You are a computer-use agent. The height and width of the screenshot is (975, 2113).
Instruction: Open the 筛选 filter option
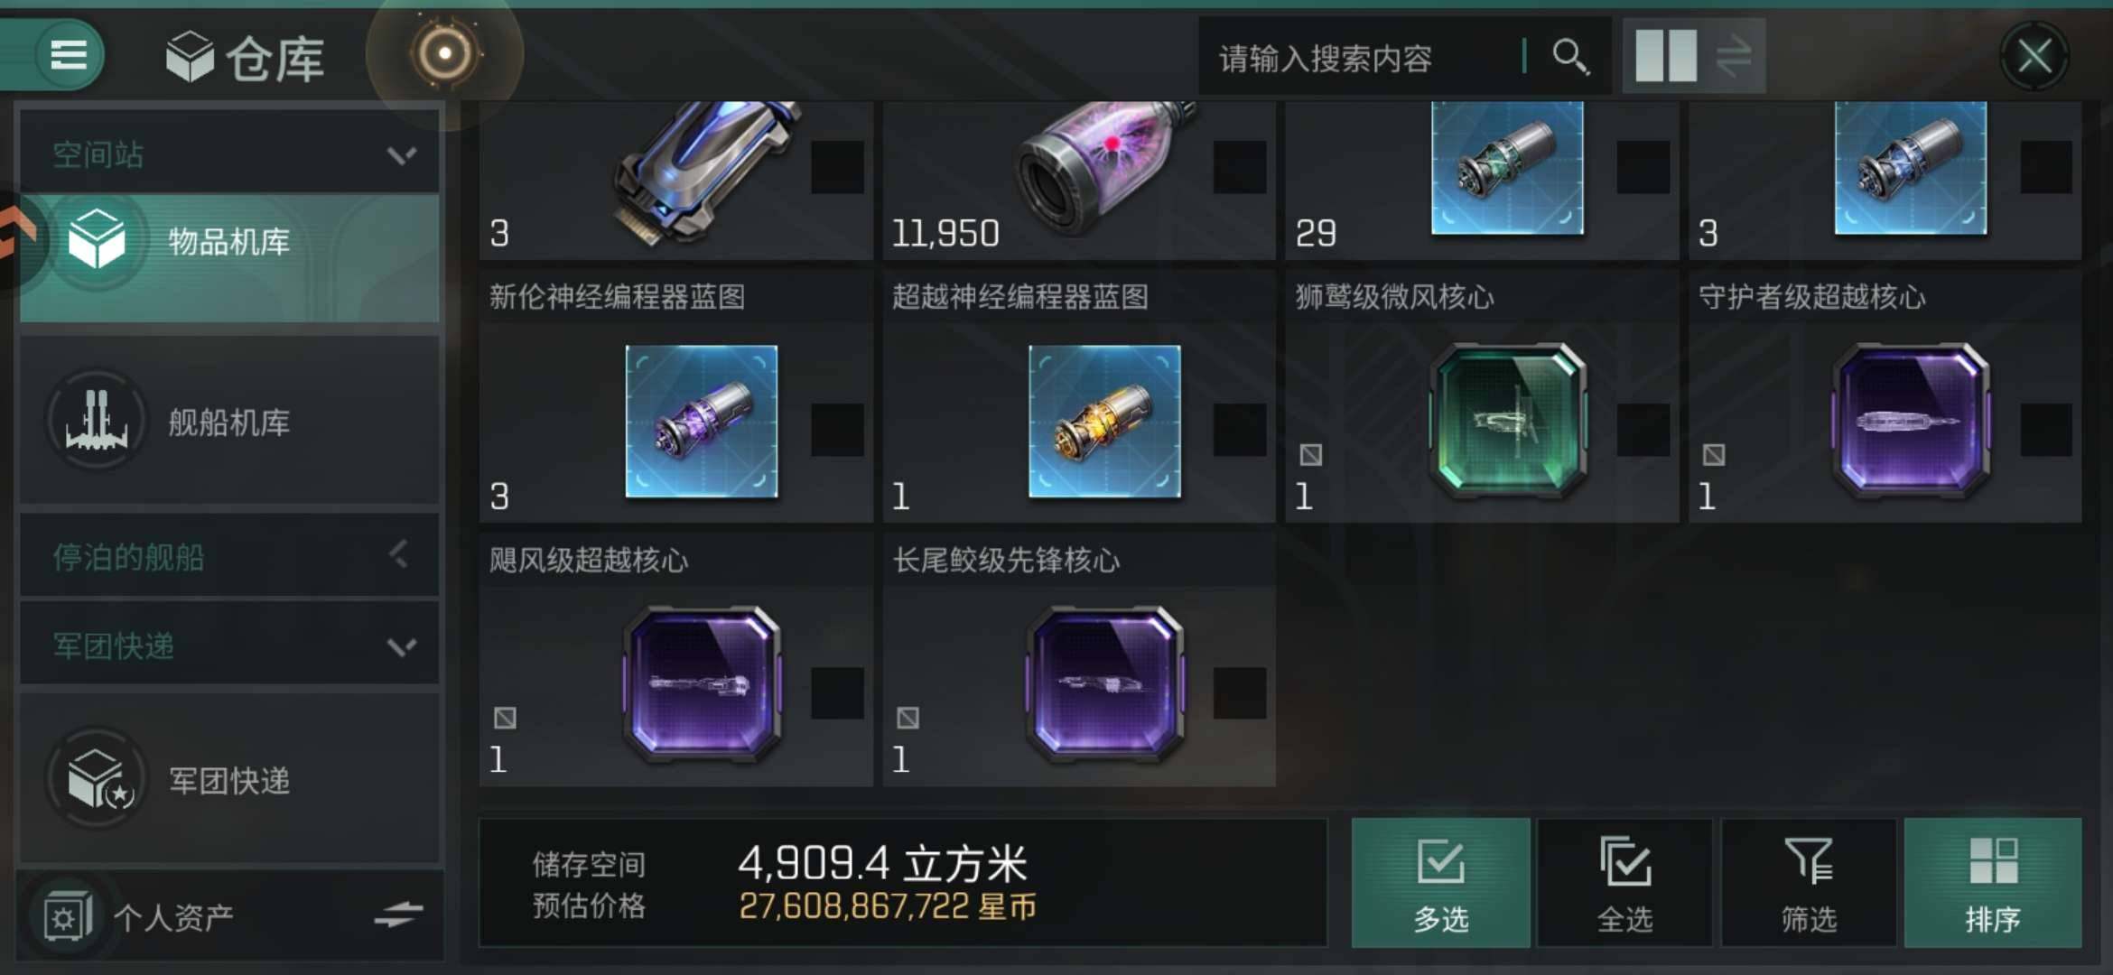[1809, 883]
